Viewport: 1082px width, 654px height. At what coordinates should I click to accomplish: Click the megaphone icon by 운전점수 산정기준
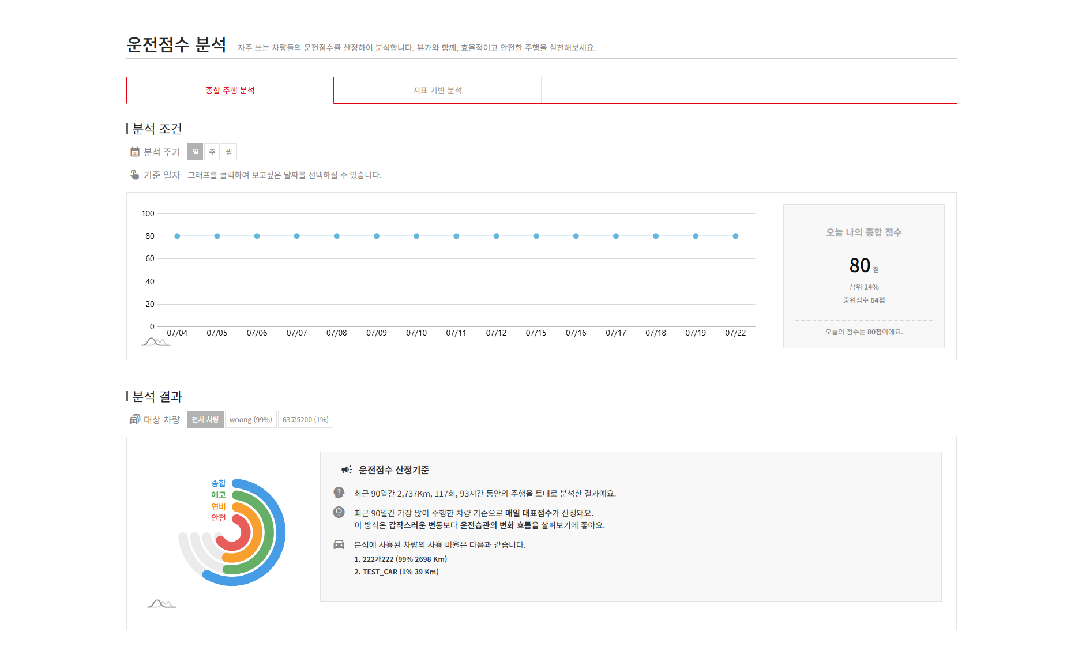click(347, 469)
